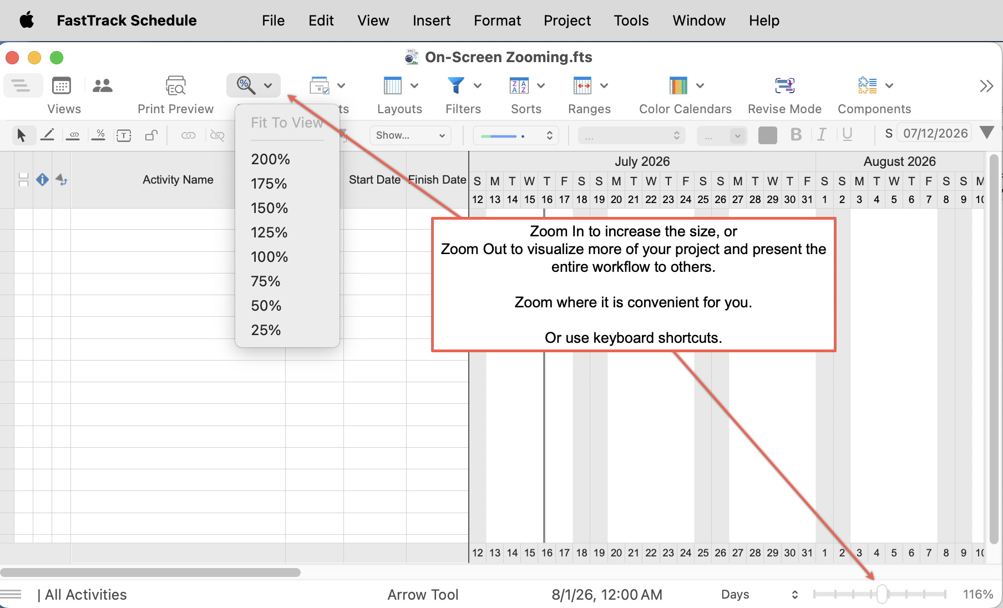Click the Components puzzle icon
1003x608 pixels.
[868, 85]
